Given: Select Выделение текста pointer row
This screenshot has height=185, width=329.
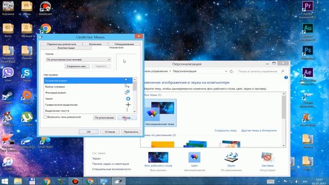Looking at the screenshot, I should (88, 110).
